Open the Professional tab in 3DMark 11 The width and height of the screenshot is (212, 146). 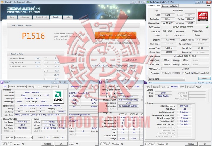[x=41, y=17]
